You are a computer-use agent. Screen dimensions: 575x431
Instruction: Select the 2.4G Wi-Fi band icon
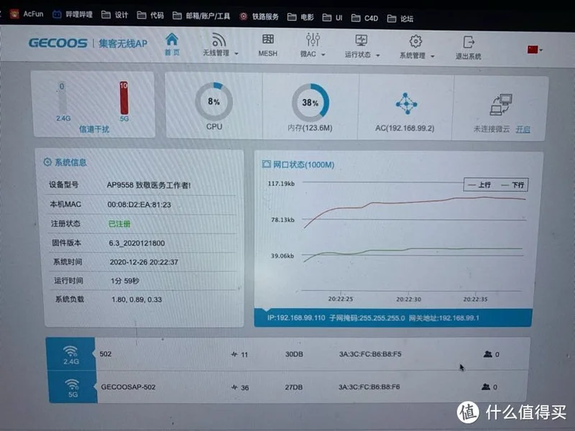(70, 355)
